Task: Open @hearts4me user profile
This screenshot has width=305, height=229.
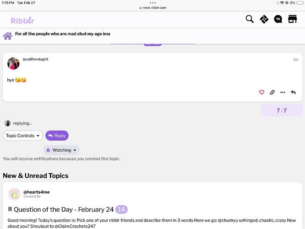Action: point(36,192)
